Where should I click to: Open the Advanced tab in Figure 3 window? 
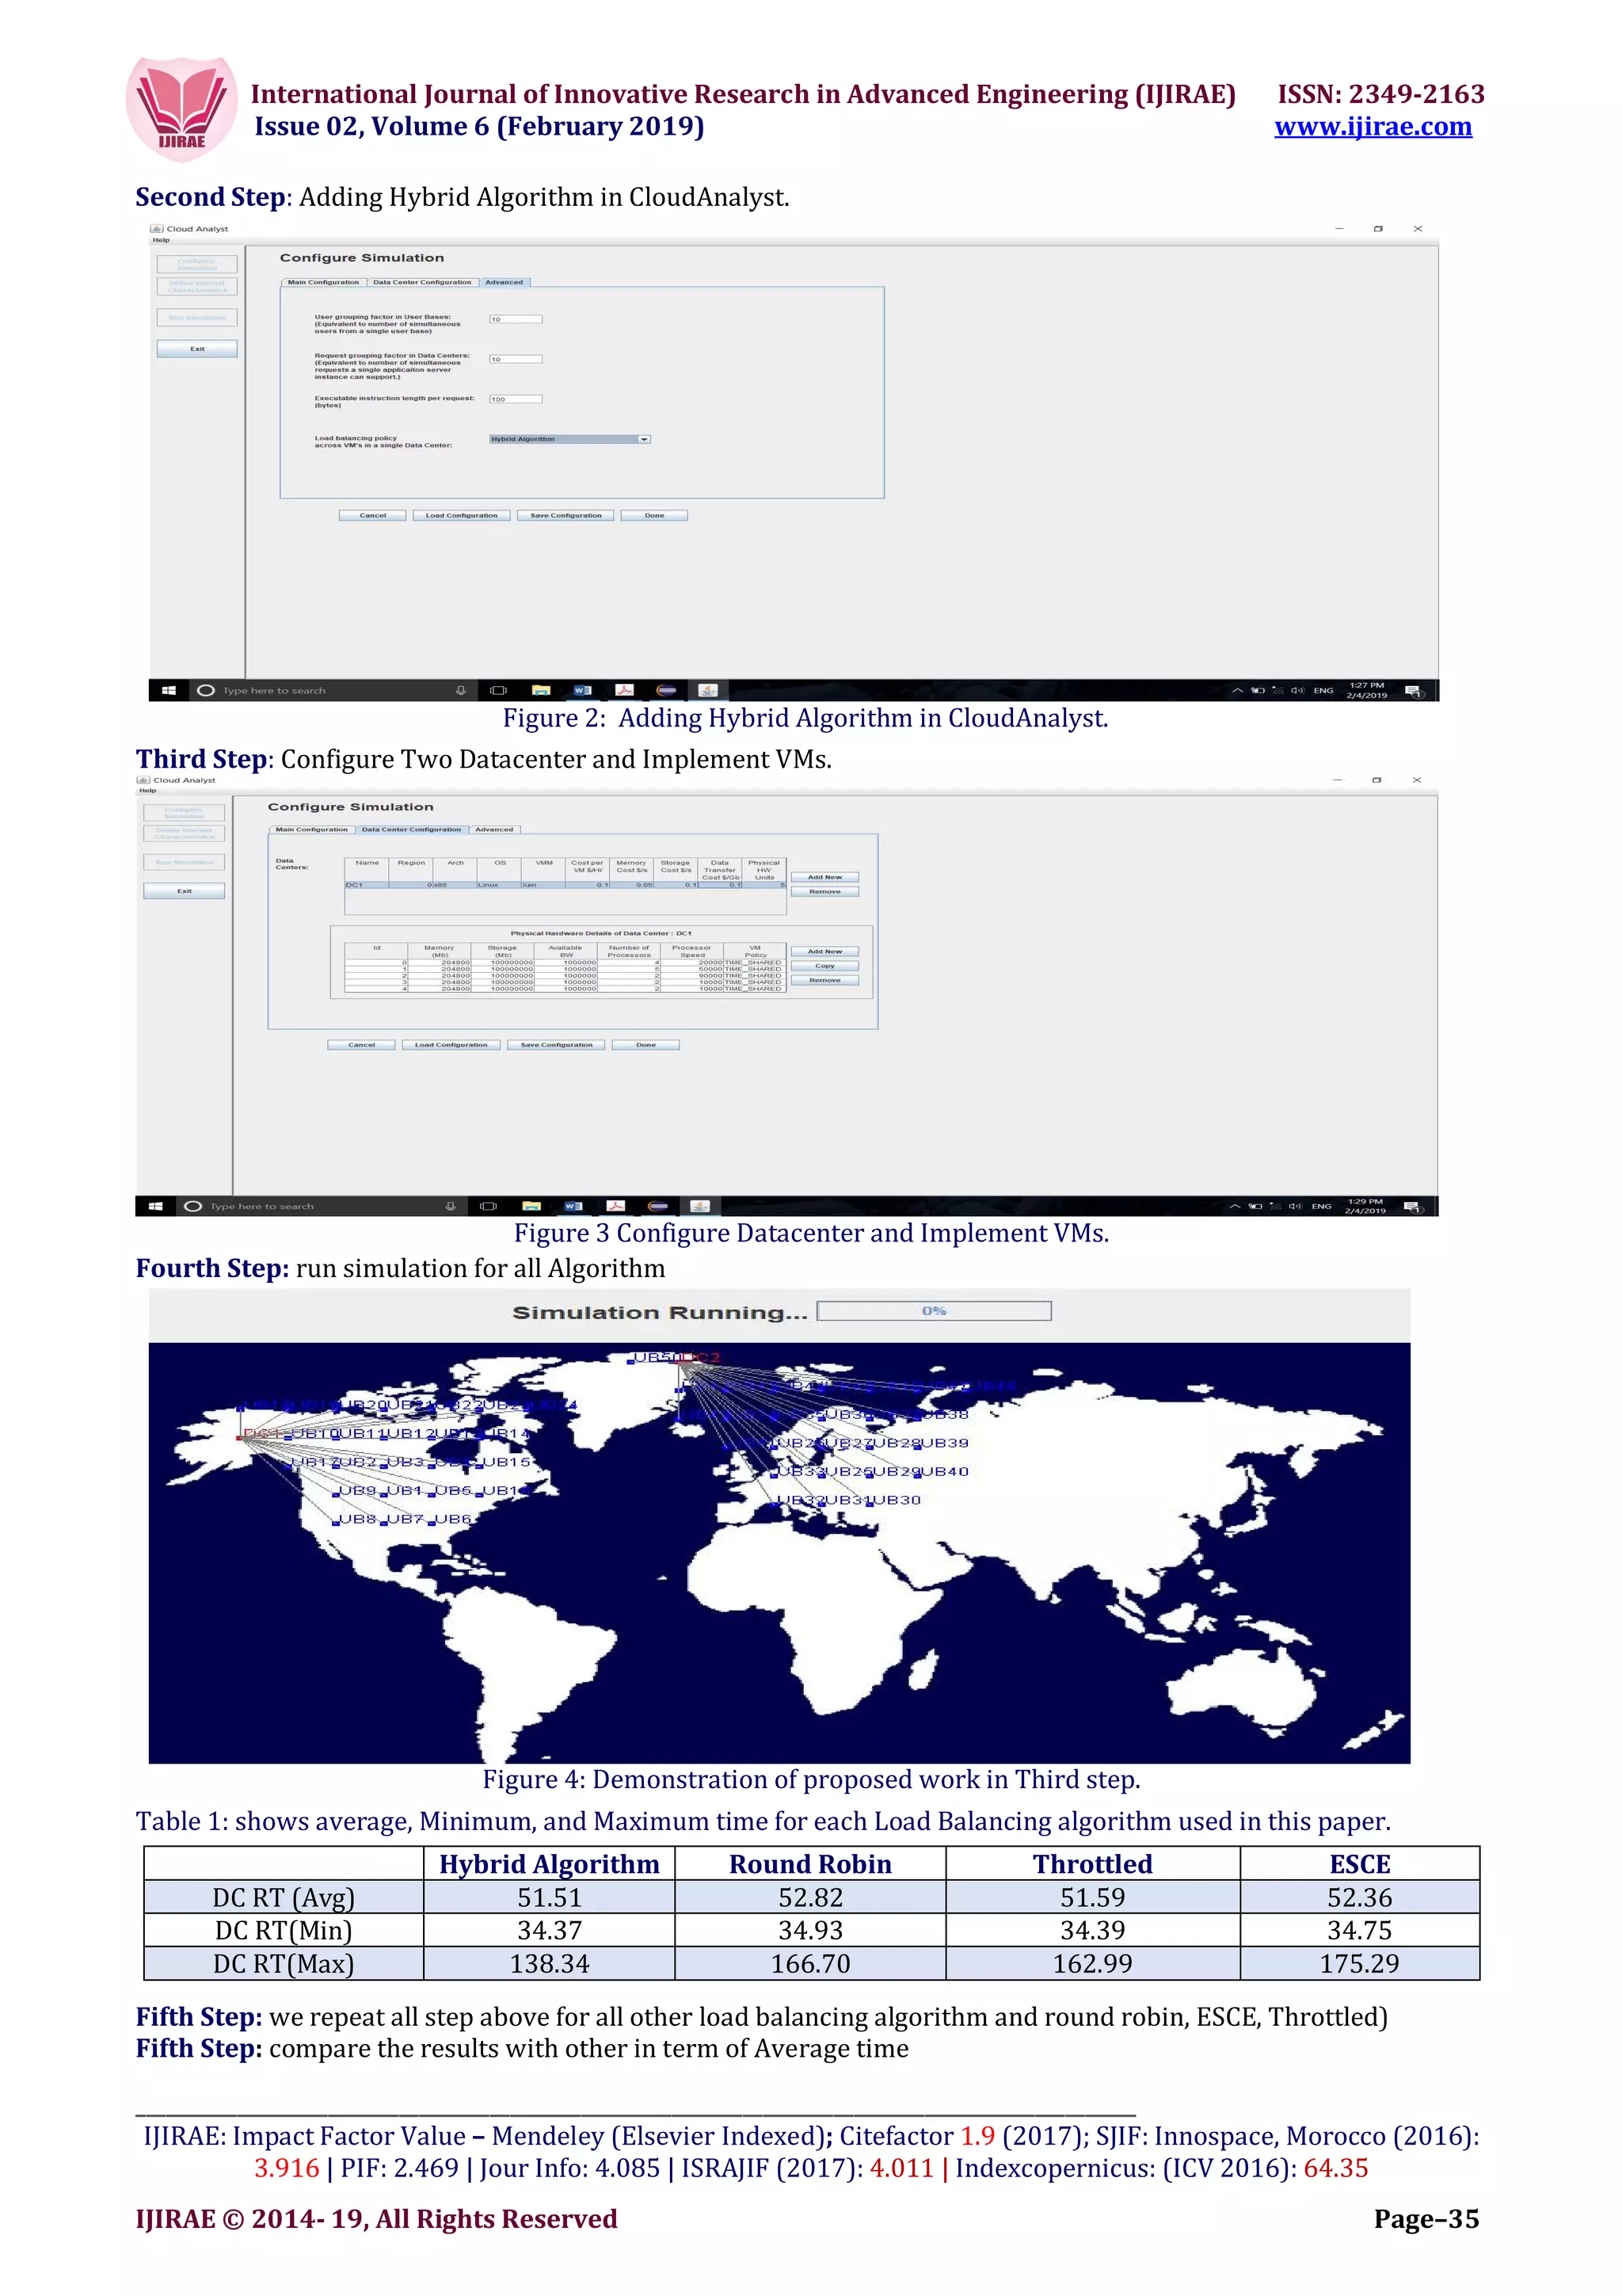493,829
